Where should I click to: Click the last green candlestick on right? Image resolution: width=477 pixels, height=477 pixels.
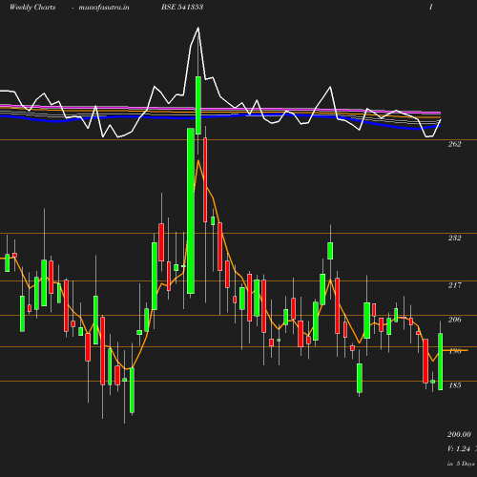[441, 362]
